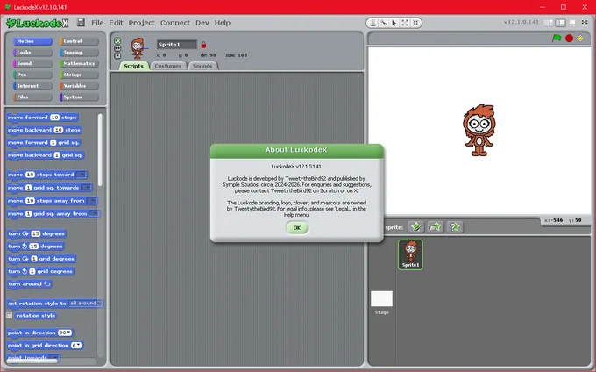Viewport: 596px width, 372px height.
Task: Select Sprite1 thumbnail in sprite list
Action: tap(410, 254)
